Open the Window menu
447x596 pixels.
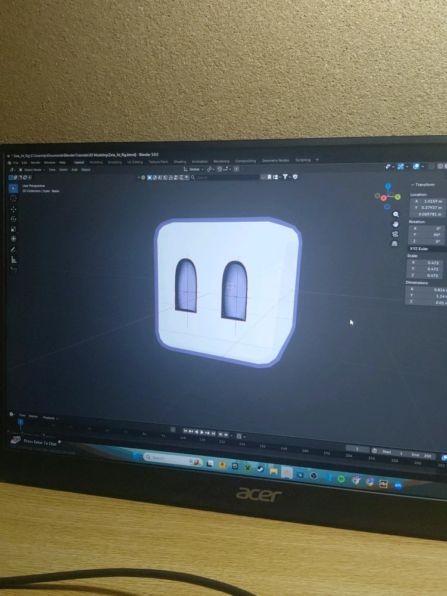click(49, 162)
